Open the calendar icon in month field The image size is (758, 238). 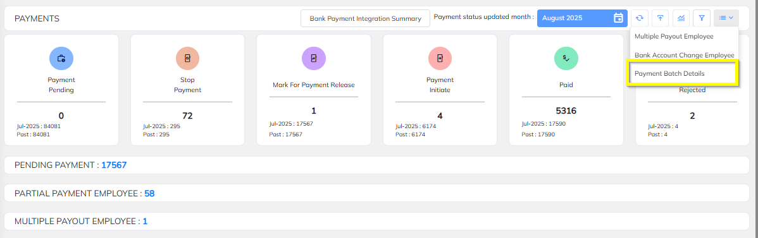(618, 18)
